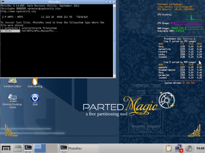This screenshot has width=205, height=153.
Task: Click the Processes: 111 text
Action: 172,39
